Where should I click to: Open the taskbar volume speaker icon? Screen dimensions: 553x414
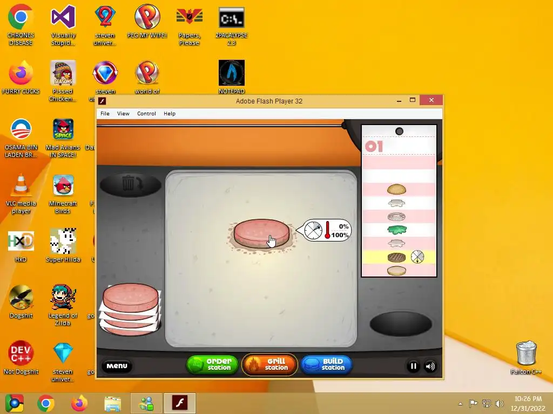(499, 403)
